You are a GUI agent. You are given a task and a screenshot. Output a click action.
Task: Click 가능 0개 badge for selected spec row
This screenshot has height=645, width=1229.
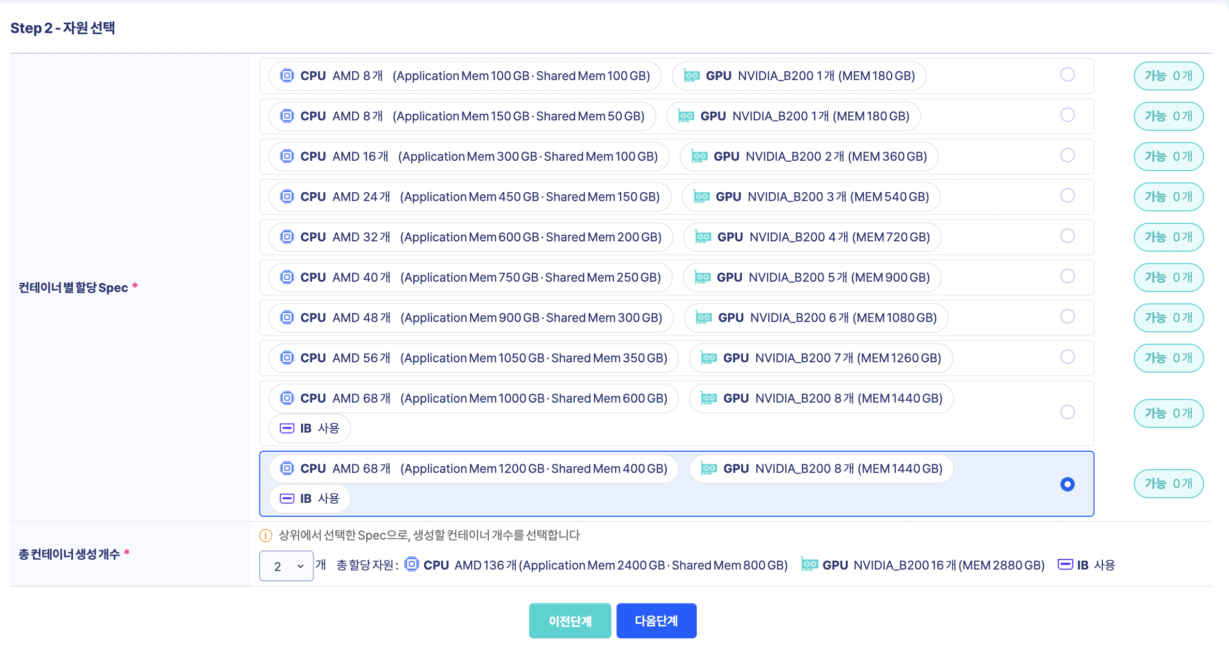(x=1168, y=484)
